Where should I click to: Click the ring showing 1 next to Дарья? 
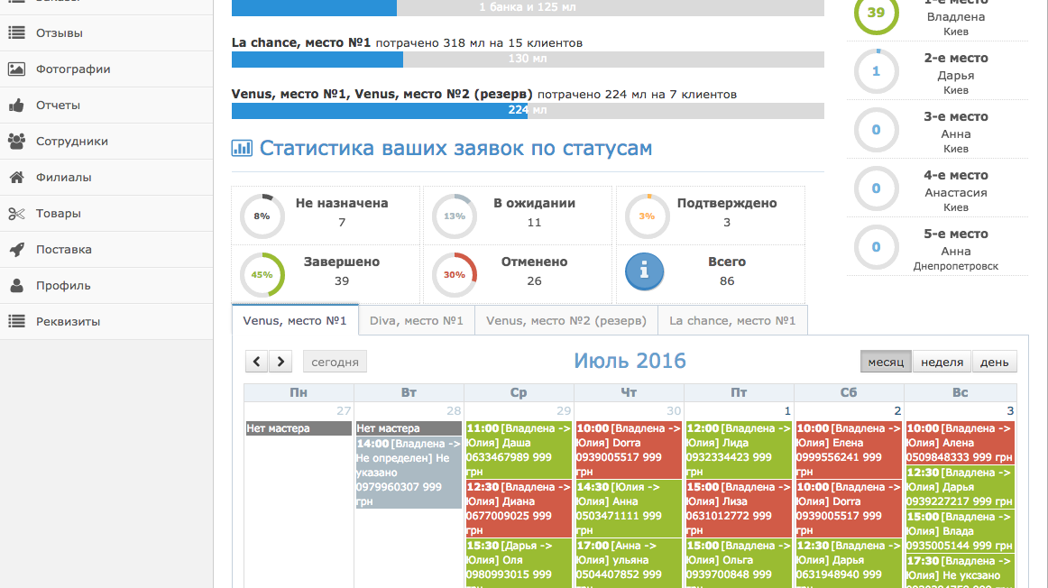click(877, 71)
